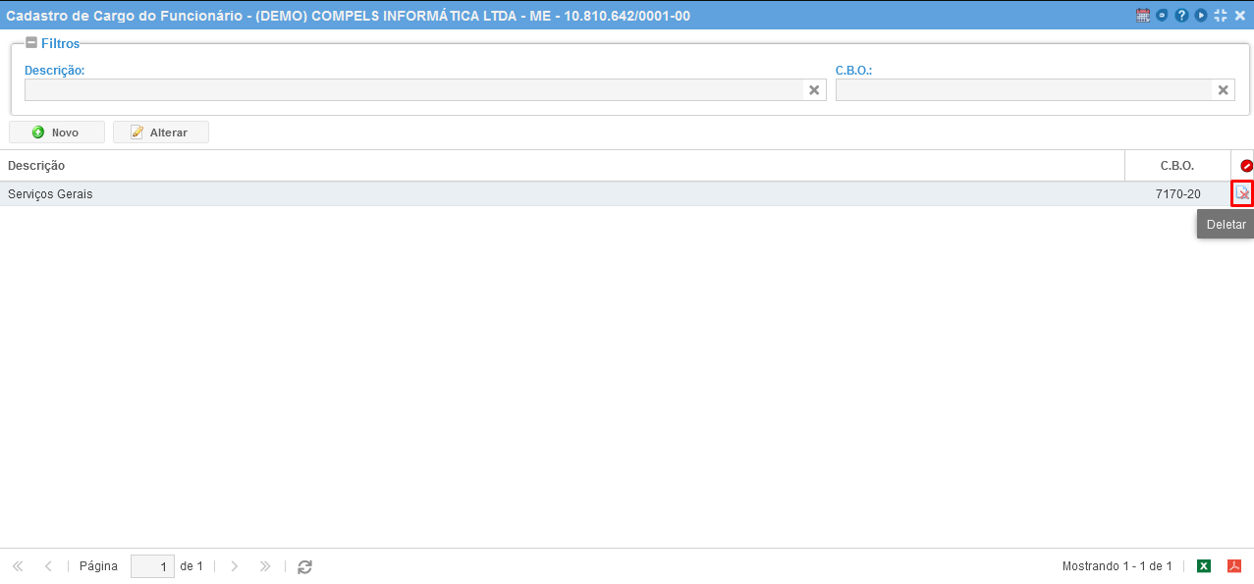The width and height of the screenshot is (1254, 584).
Task: Go to next page arrow
Action: point(234,566)
